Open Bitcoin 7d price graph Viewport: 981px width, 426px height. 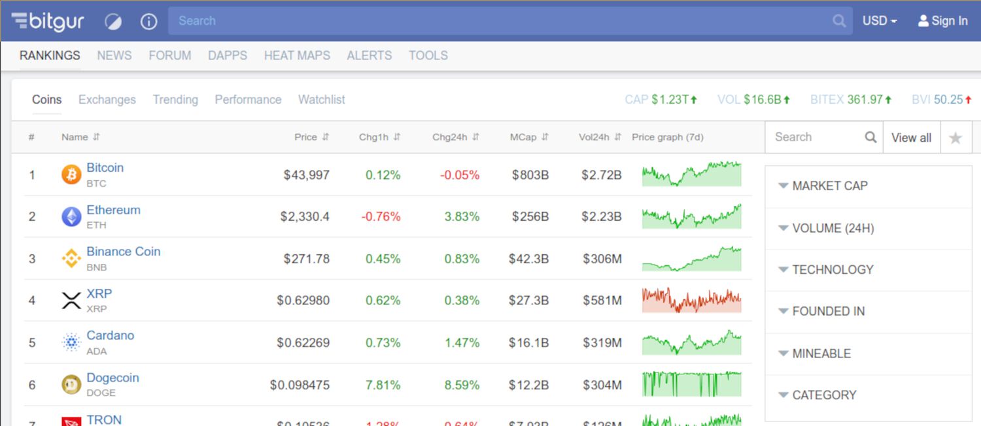692,174
